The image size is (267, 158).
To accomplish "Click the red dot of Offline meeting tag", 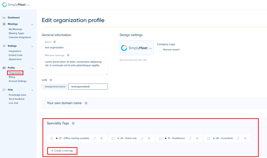I will [57, 138].
